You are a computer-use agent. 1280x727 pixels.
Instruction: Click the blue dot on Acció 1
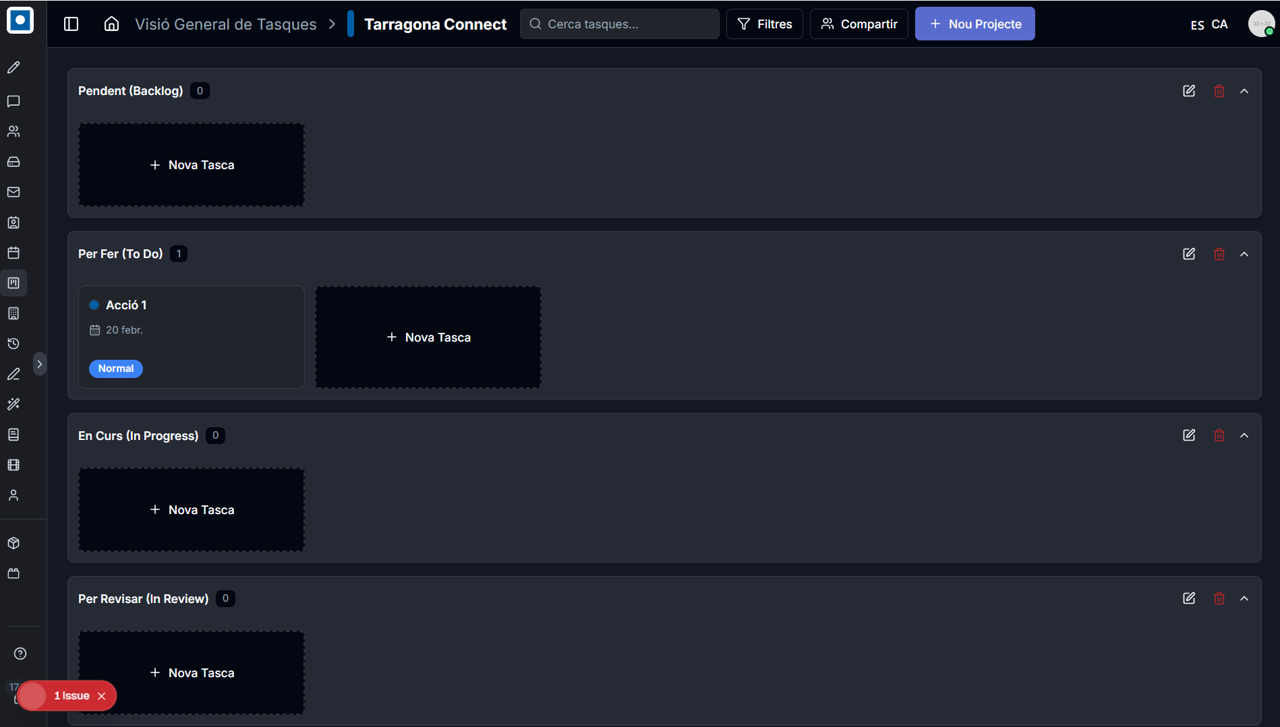[x=94, y=305]
